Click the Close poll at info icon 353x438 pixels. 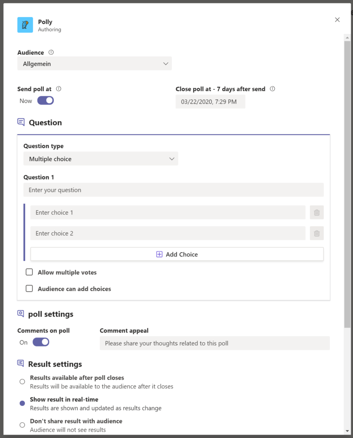tap(273, 89)
